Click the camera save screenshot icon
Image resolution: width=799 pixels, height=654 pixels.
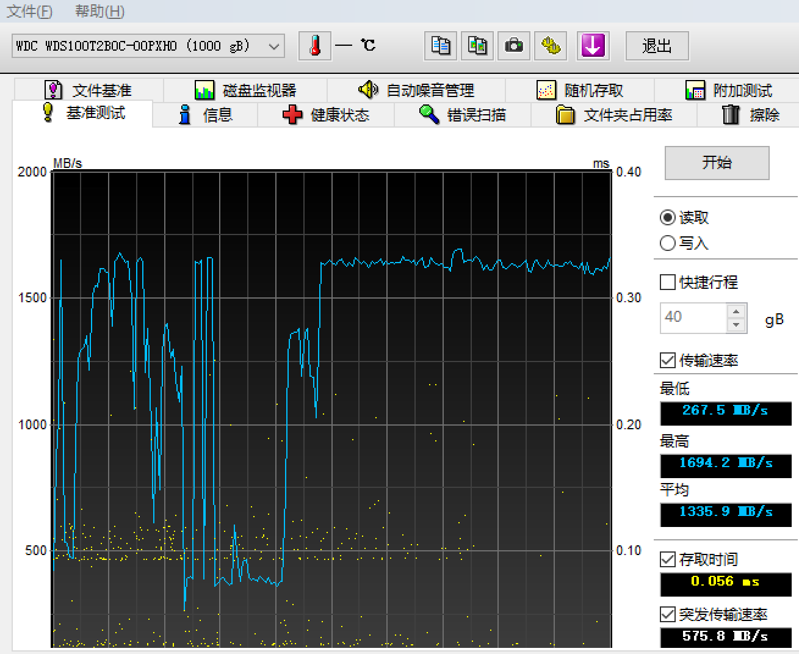[x=514, y=46]
